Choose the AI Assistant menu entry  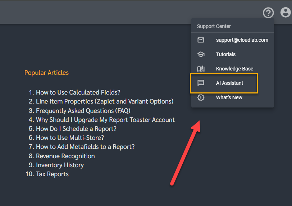229,83
